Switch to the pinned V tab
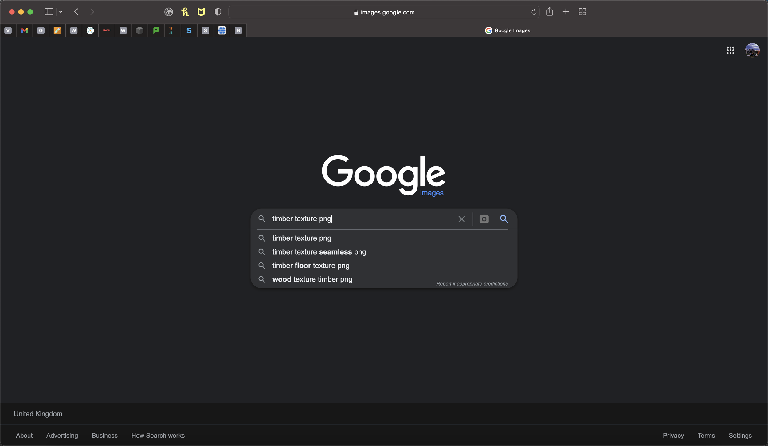768x446 pixels. tap(8, 30)
